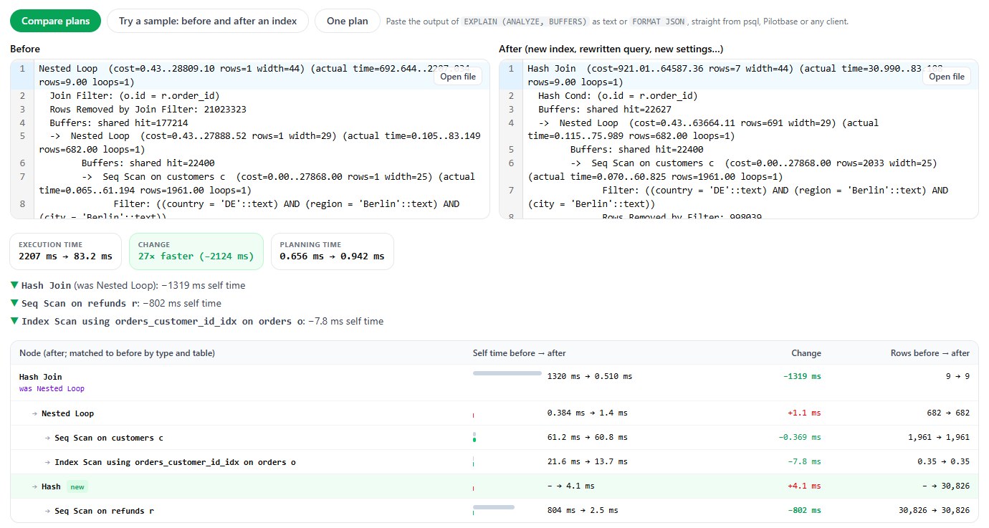Screen dimensions: 989x528
Task: Select the Execution time stat card
Action: [66, 251]
